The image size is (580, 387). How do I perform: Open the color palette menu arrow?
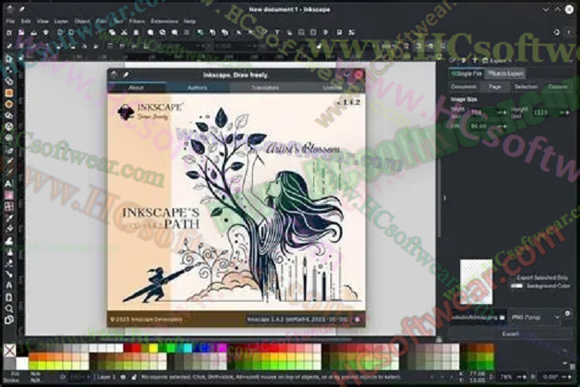[x=565, y=363]
